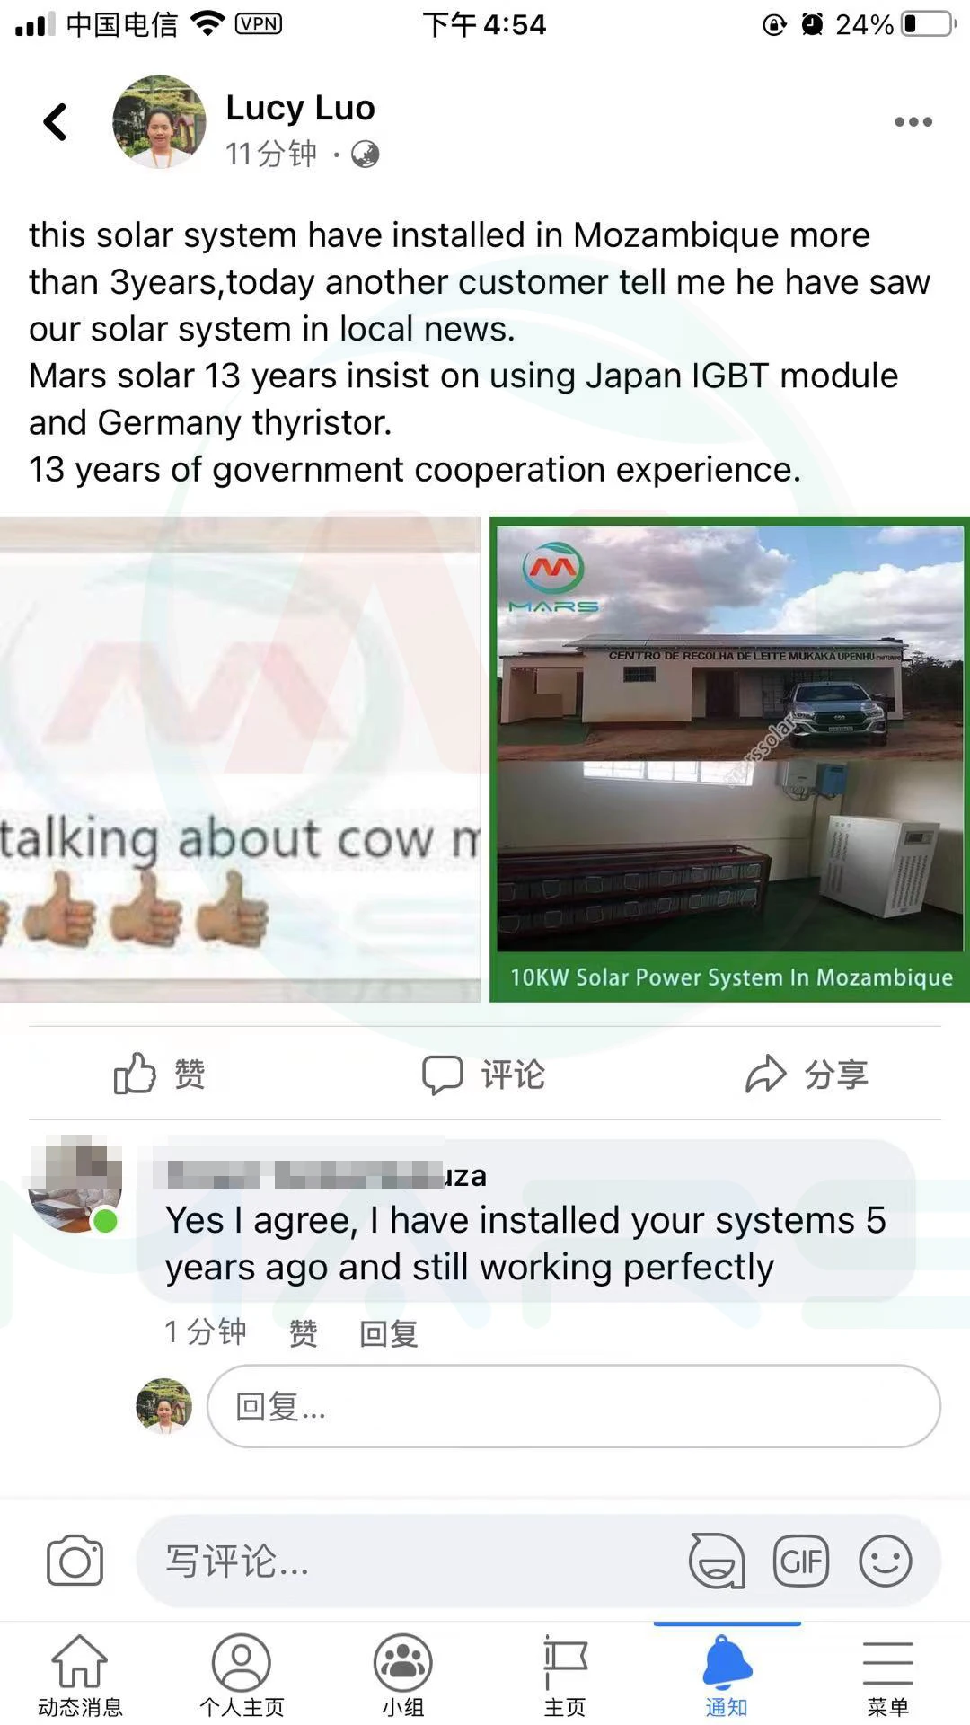
Task: Focus the 回复... reply input field
Action: pos(574,1406)
